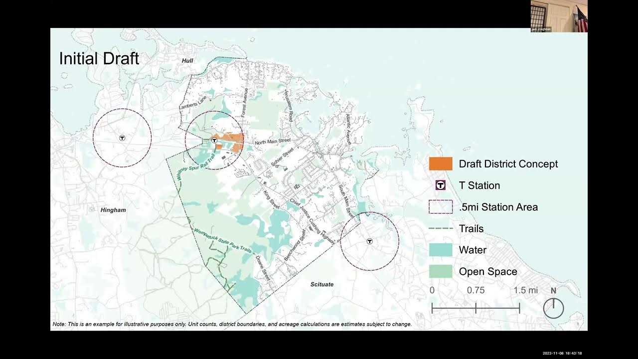Click the speaker video thumbnail
The height and width of the screenshot is (359, 638).
(559, 16)
